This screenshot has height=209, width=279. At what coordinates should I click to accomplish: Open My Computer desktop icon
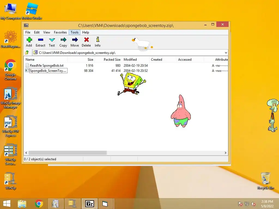(11, 11)
